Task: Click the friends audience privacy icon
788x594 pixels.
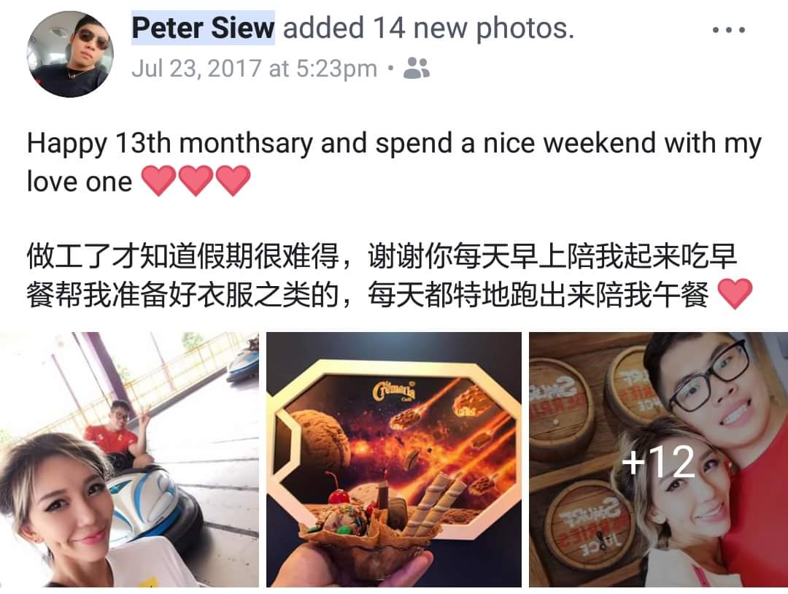Action: 417,69
